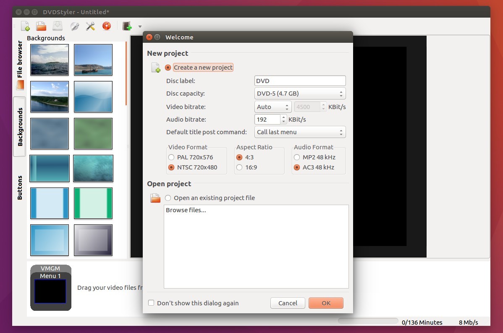
Task: Click the orange folder icon under File browser tab
Action: coord(20,85)
